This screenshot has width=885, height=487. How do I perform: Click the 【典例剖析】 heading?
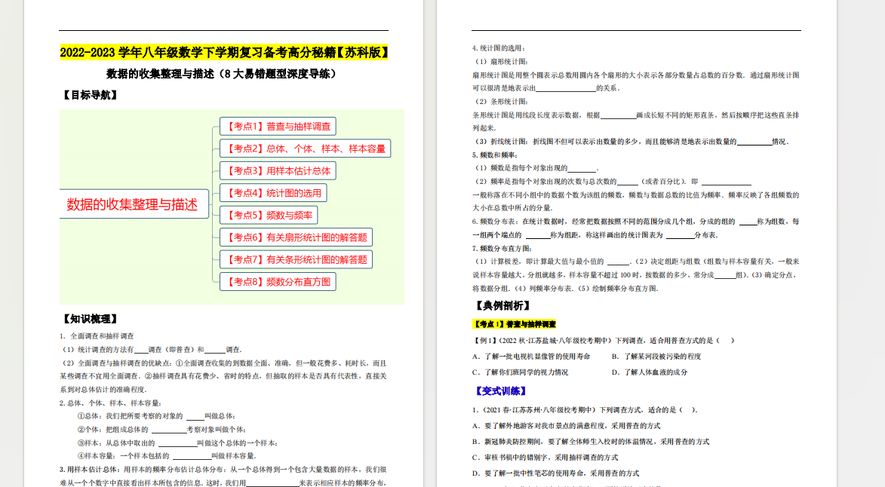(503, 305)
